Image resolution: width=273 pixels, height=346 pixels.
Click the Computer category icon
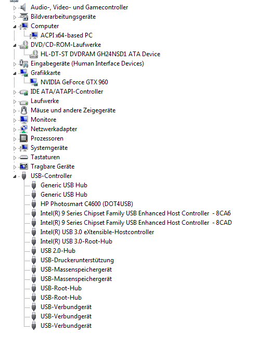point(24,26)
